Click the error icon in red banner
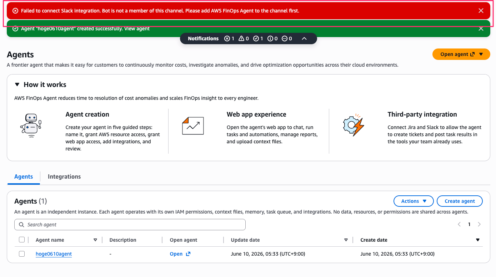The width and height of the screenshot is (496, 277). click(15, 11)
